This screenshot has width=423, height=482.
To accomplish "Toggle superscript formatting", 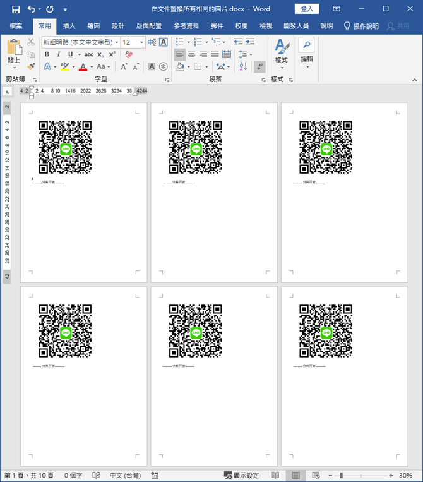I will coord(112,54).
